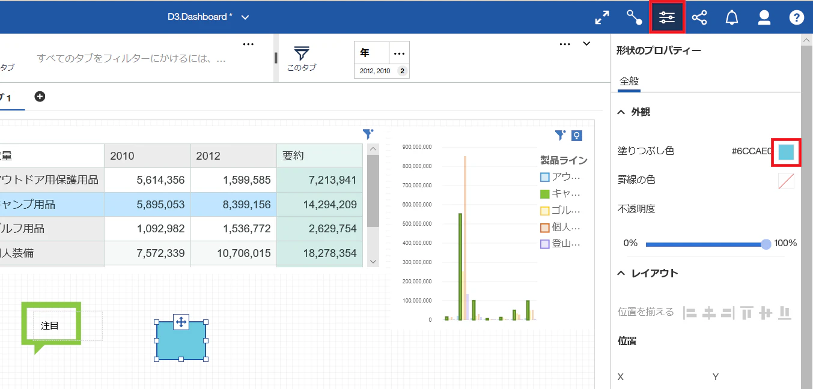Select the green 注目 callout shape
This screenshot has height=389, width=813.
50,327
